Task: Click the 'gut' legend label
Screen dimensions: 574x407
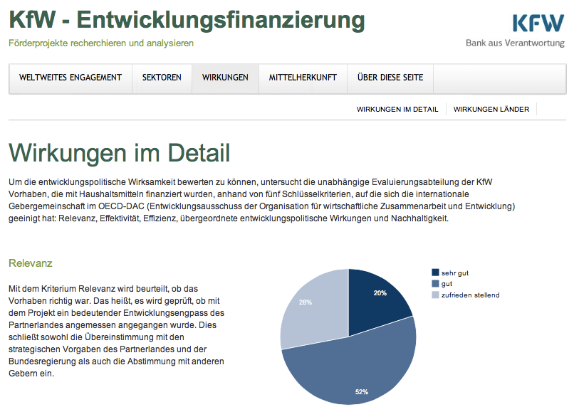Action: pyautogui.click(x=447, y=284)
